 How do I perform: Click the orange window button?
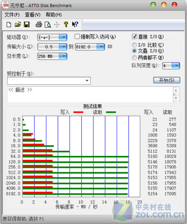(x=164, y=5)
